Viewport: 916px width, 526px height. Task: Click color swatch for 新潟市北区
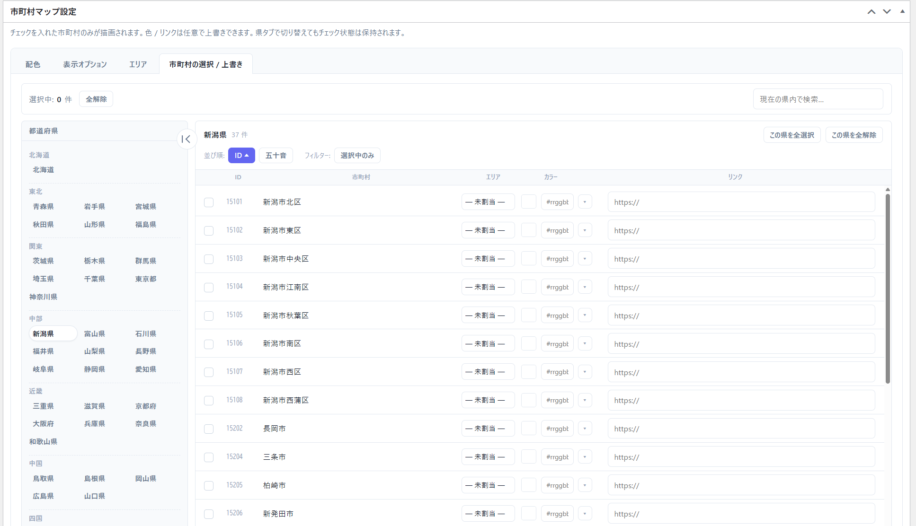[529, 202]
